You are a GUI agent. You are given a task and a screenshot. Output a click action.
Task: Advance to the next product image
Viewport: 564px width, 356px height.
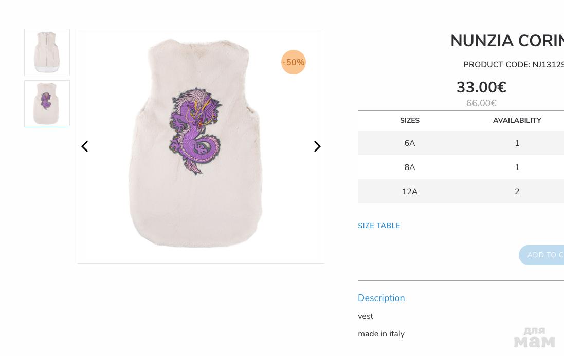point(317,146)
